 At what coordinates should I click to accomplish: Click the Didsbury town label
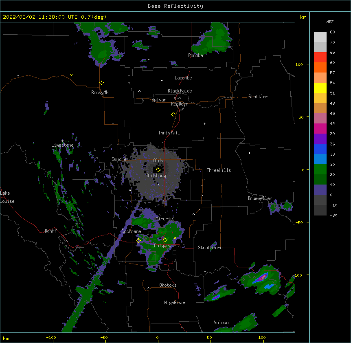coord(156,176)
